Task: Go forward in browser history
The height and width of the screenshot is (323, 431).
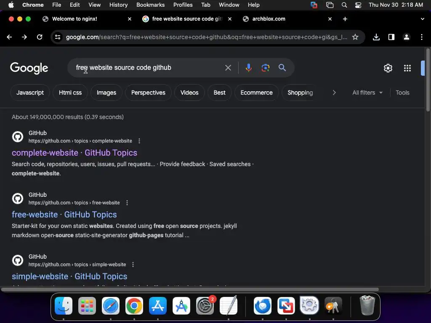Action: tap(24, 37)
